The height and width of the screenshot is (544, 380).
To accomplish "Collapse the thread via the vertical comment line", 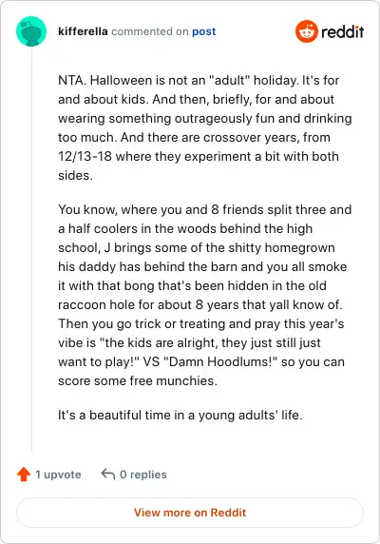I will pos(31,250).
